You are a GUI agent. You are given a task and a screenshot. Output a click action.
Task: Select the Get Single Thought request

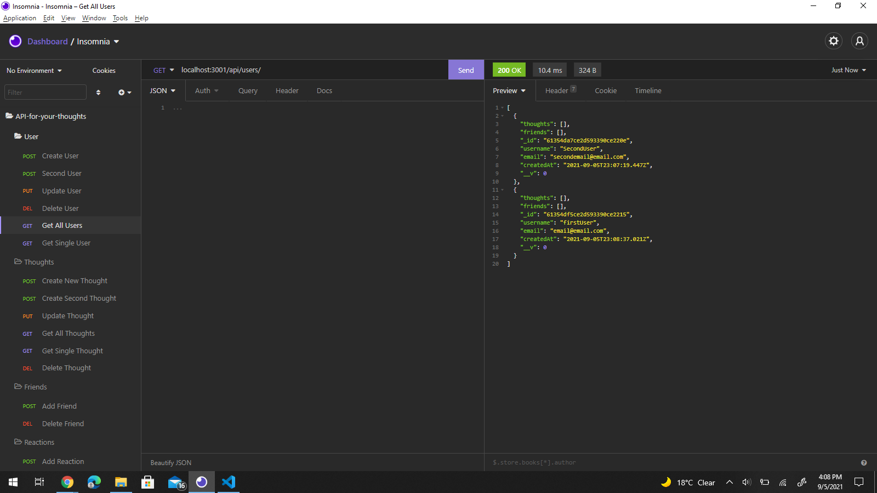click(72, 351)
